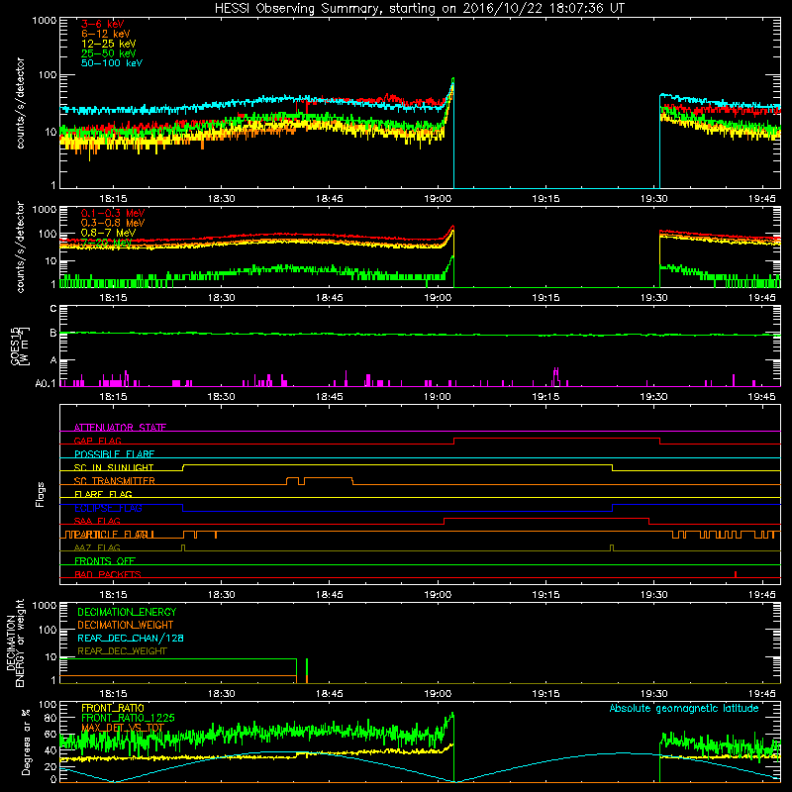
Task: Click the POSSIBLE_FLARE flag label
Action: point(114,454)
